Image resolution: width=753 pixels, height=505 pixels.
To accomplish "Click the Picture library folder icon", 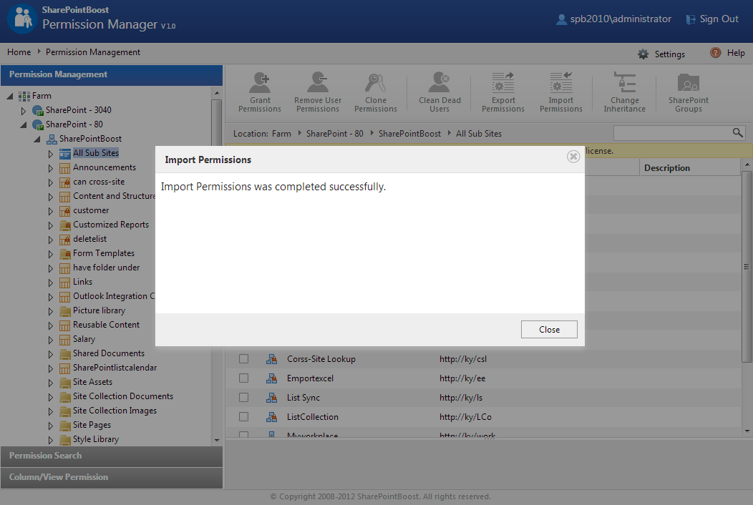I will 65,311.
